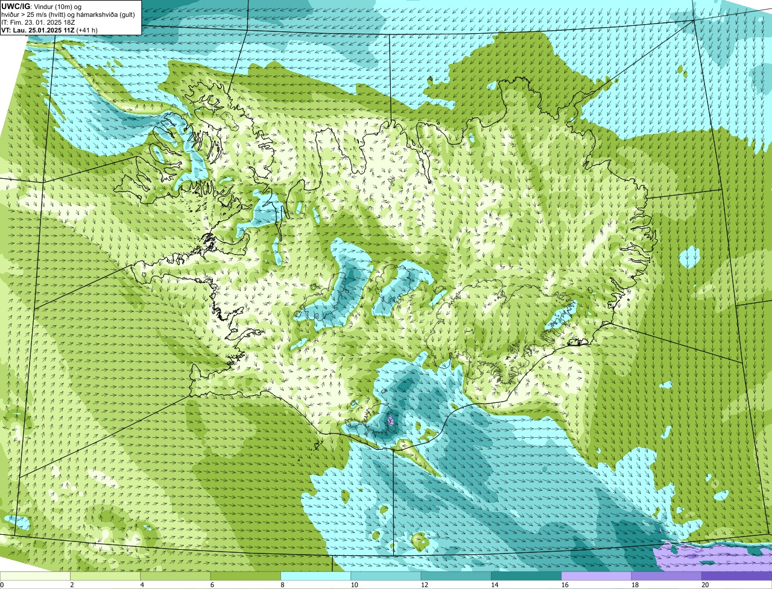Click the legend scale label "20"
772x589 pixels.
705,585
